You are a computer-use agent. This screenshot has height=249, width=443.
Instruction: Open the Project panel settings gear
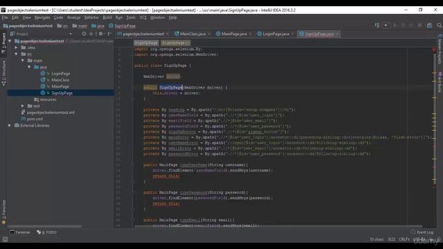[x=101, y=34]
